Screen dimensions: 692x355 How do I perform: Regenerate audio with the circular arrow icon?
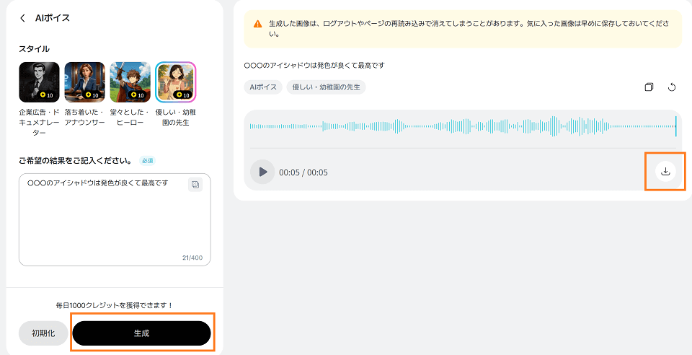672,87
